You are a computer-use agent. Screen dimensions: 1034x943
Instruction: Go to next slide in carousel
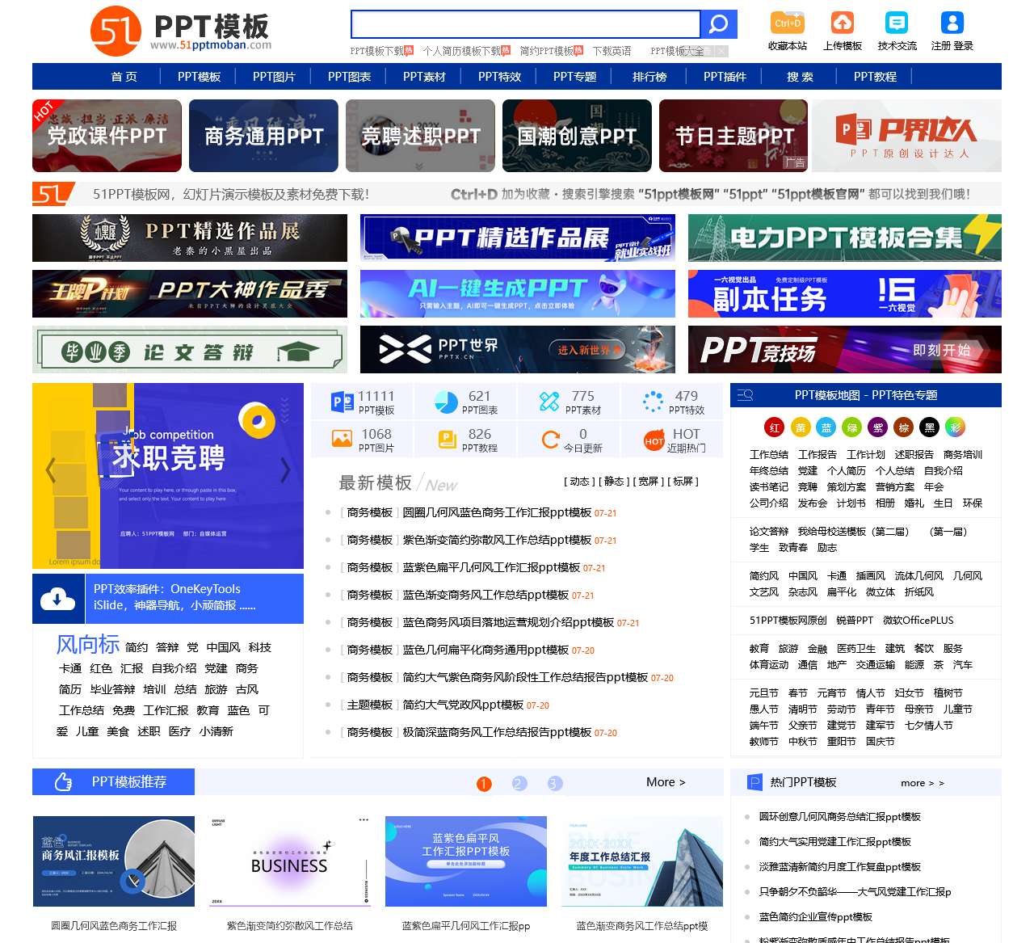point(285,469)
